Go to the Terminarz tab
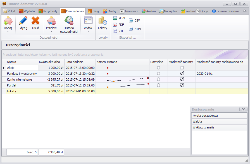250x164 pixels. click(x=128, y=11)
